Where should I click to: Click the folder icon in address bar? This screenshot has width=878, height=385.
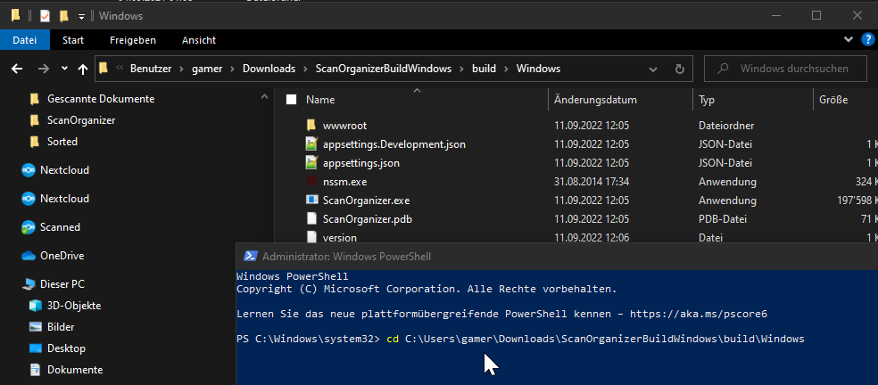point(103,69)
